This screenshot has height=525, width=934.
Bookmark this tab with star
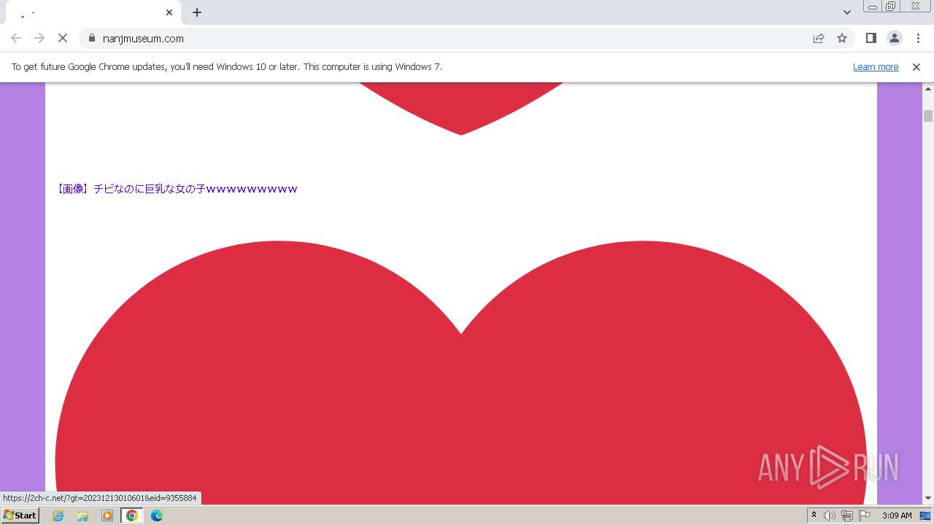(x=842, y=38)
